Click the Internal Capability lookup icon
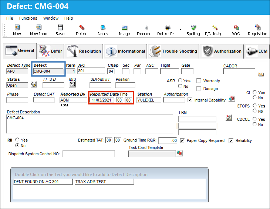The image size is (270, 209). pos(232,98)
